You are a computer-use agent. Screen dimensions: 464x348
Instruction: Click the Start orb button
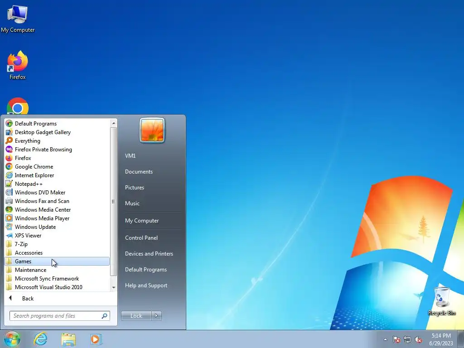pos(12,339)
